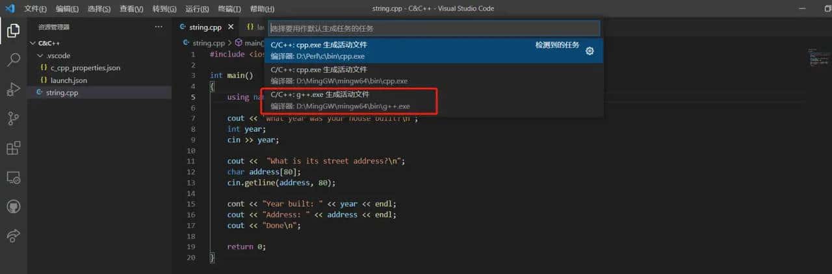The width and height of the screenshot is (832, 274).
Task: Open the 查看(V) menu
Action: click(132, 9)
